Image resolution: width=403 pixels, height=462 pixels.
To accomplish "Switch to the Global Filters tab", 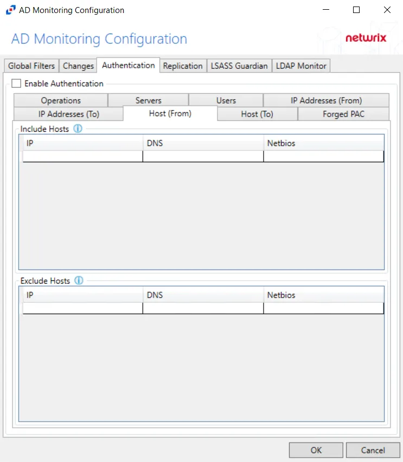I will click(x=31, y=66).
